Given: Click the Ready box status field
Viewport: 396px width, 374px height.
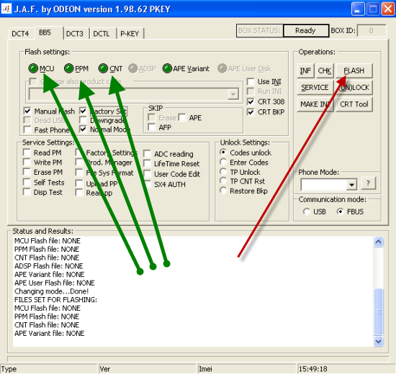Looking at the screenshot, I should point(306,30).
